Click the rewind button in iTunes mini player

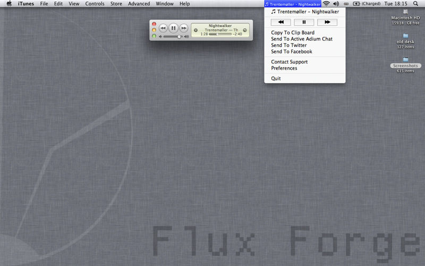click(163, 28)
